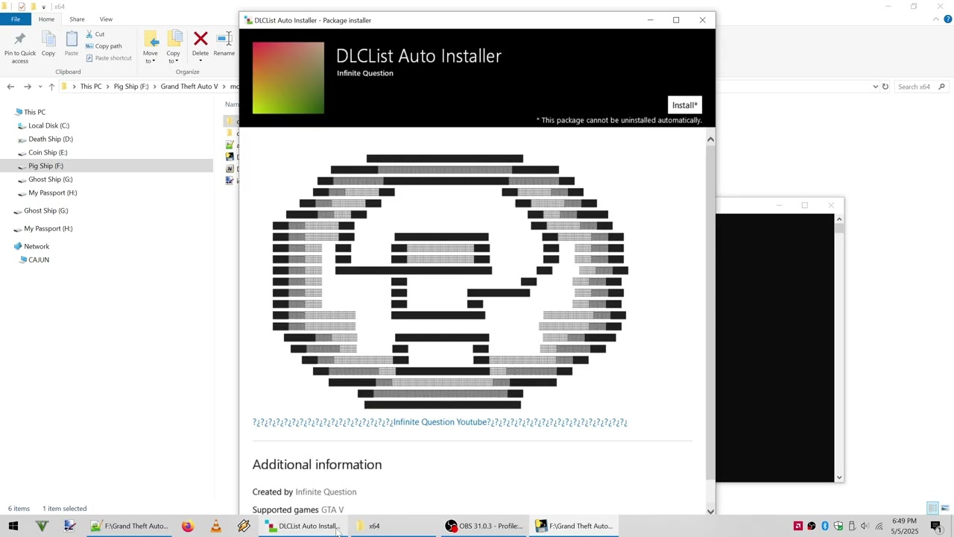
Task: Select Coin Ship (E:) drive
Action: click(x=47, y=152)
